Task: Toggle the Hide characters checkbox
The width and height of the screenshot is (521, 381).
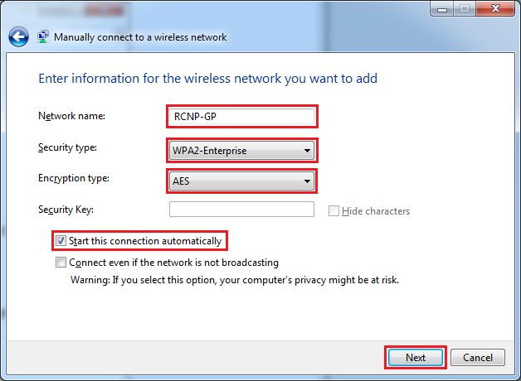Action: point(334,211)
